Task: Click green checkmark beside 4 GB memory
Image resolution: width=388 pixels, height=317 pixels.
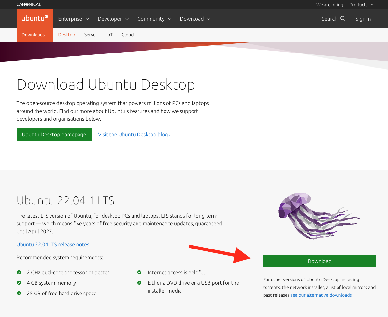Action: pos(19,283)
